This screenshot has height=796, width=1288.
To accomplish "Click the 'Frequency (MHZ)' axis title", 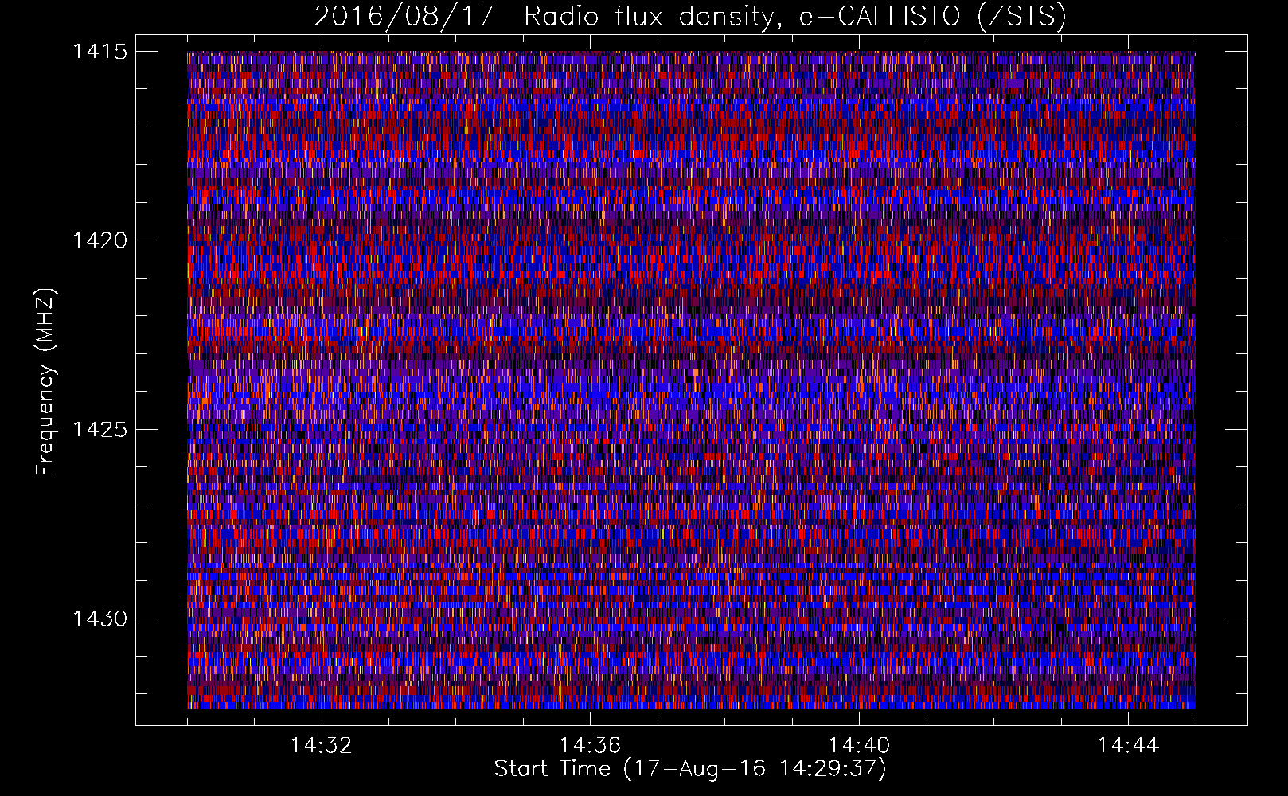I will click(x=46, y=381).
